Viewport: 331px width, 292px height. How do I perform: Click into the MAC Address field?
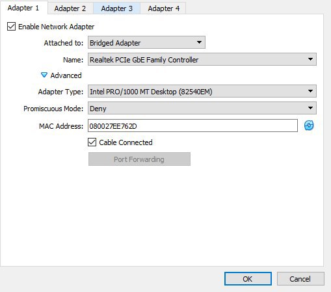pos(192,126)
